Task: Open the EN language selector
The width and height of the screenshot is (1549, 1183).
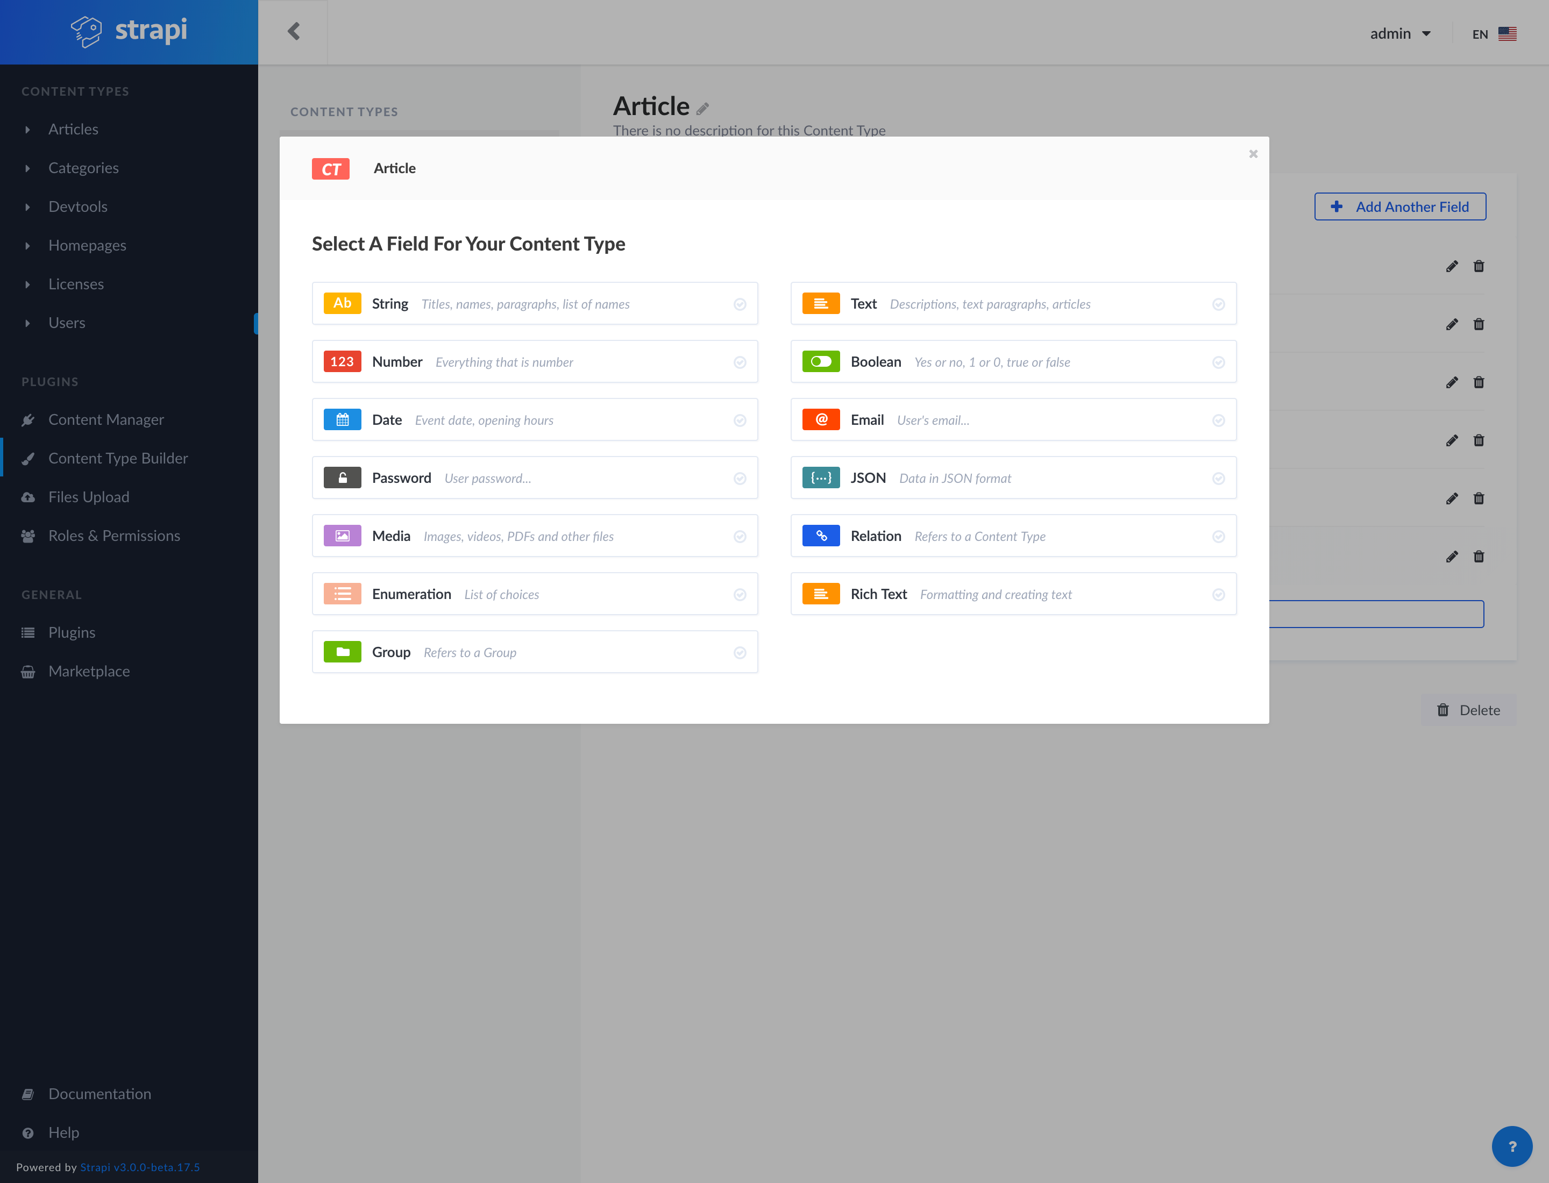Action: (1494, 34)
